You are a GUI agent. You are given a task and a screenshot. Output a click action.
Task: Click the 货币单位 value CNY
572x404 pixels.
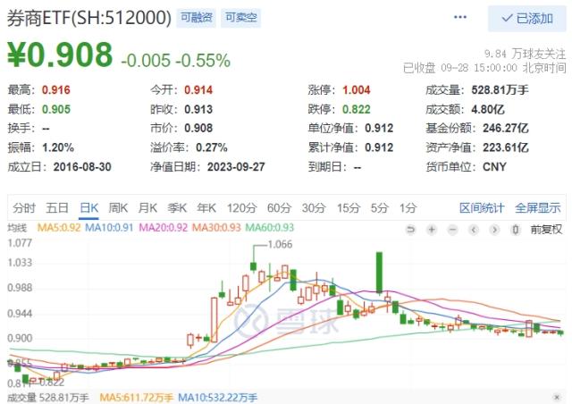pyautogui.click(x=494, y=167)
